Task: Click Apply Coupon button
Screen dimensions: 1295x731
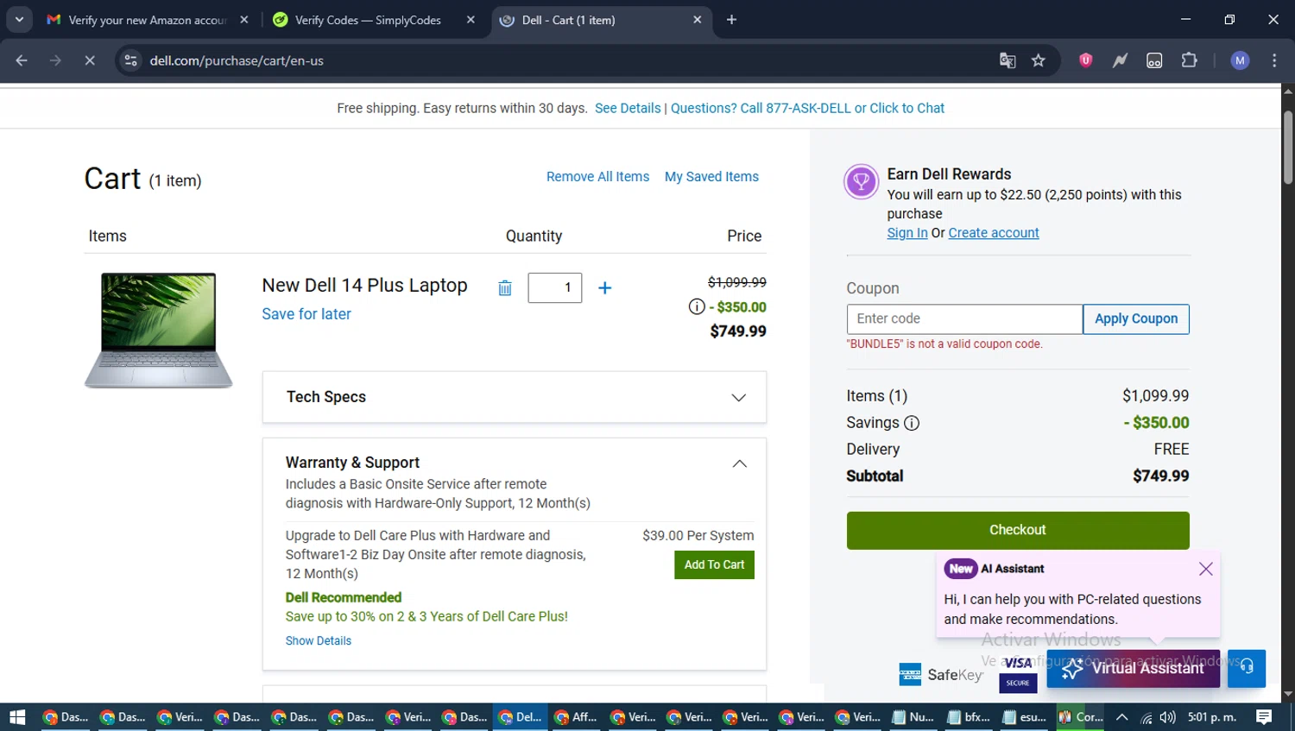Action: tap(1136, 318)
